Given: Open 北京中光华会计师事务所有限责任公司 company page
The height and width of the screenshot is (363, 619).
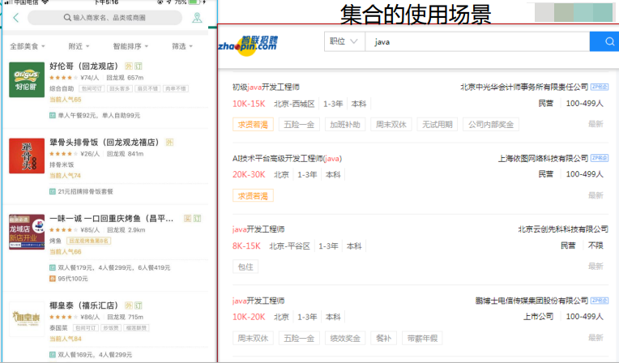Looking at the screenshot, I should click(524, 87).
